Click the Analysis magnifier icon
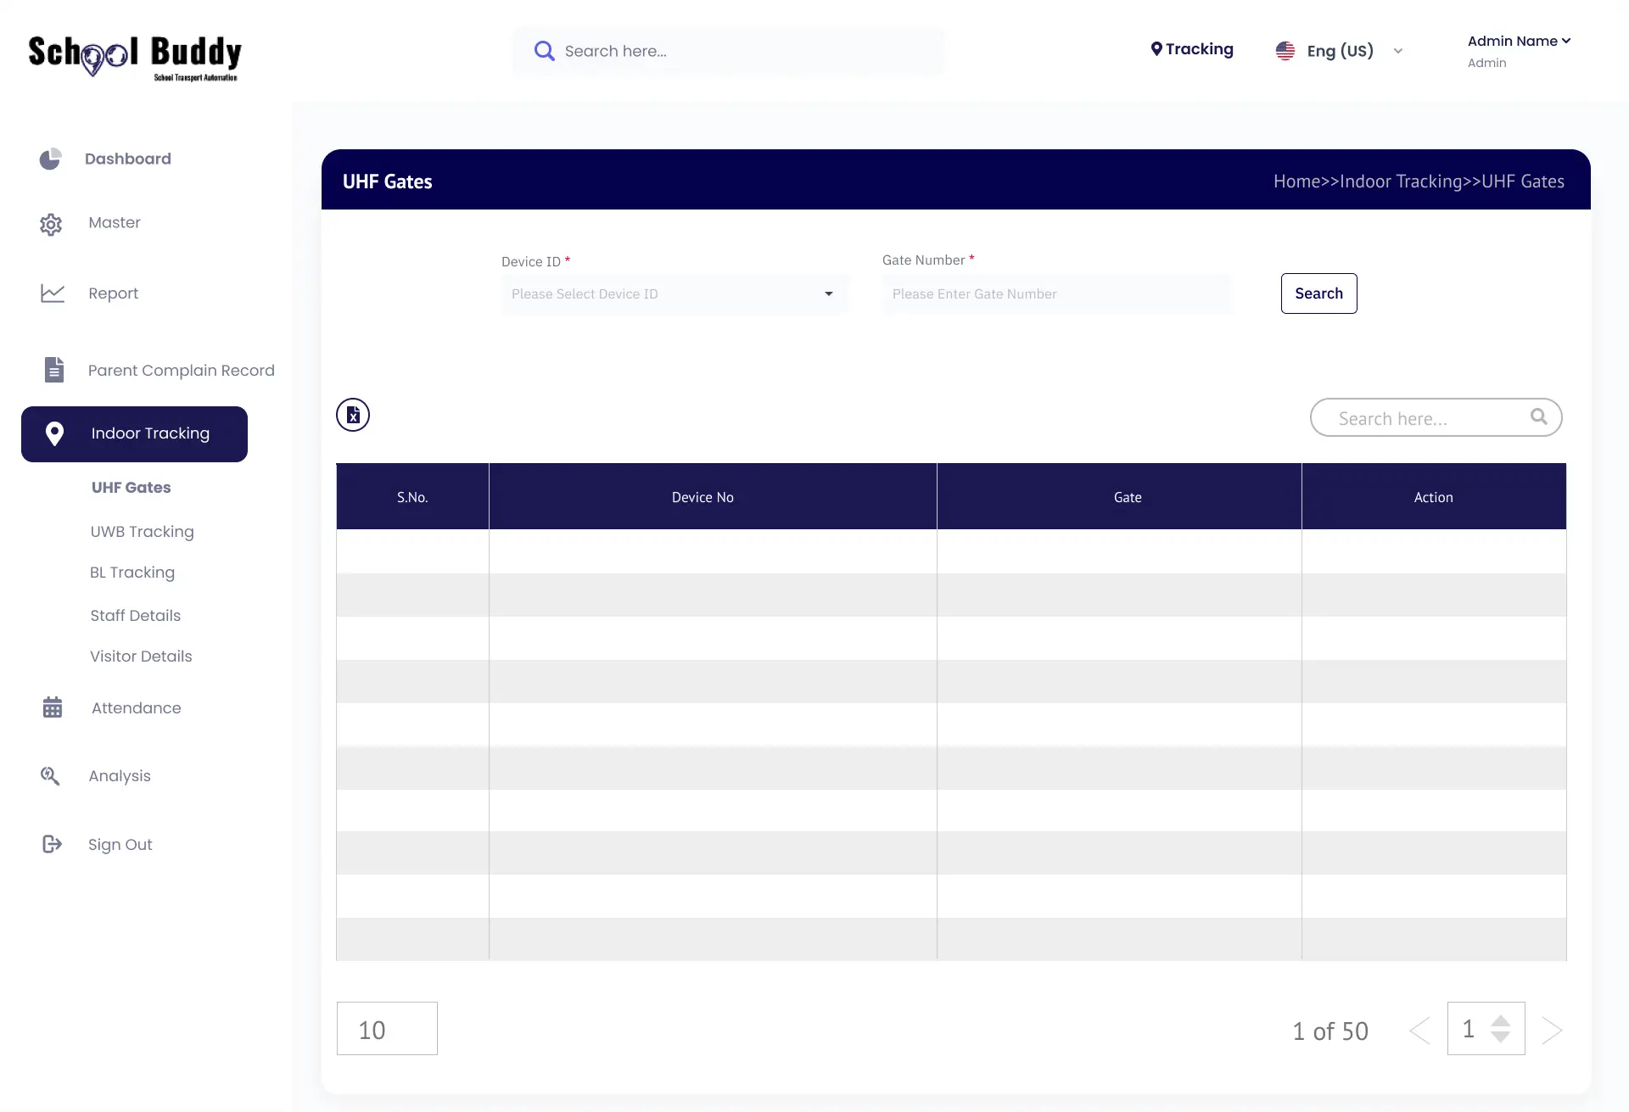Screen dimensions: 1629x1112 point(50,776)
